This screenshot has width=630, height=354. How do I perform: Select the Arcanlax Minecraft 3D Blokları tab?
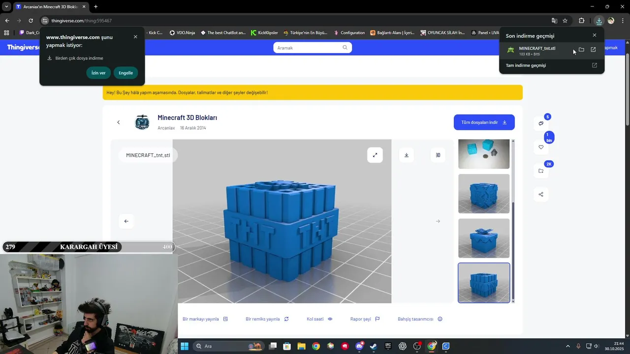tap(51, 7)
